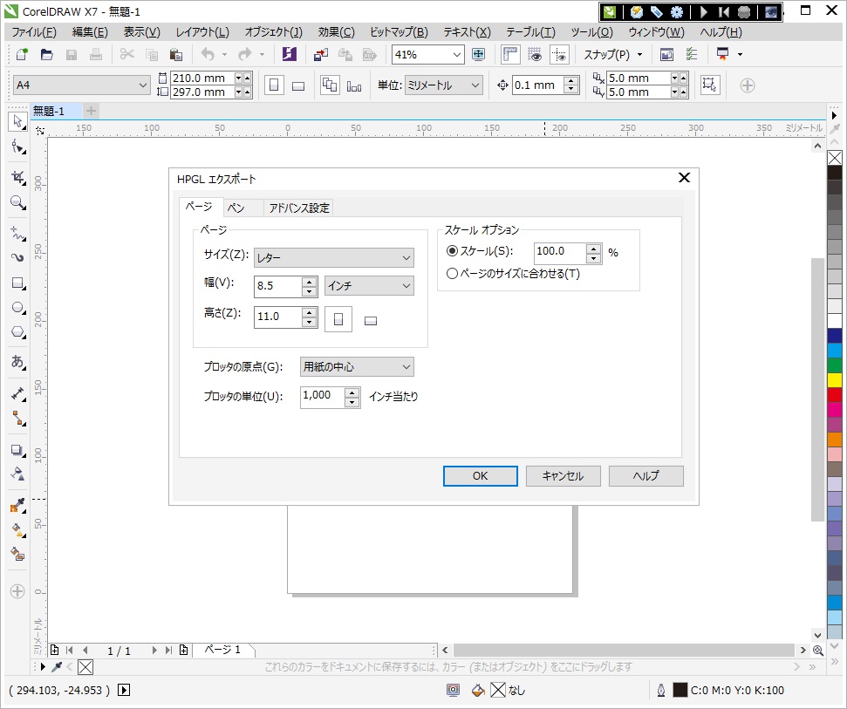Open the ファイル(F) menu

coord(34,32)
